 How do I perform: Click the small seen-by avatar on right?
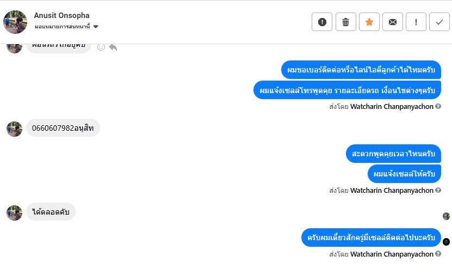[x=446, y=216]
